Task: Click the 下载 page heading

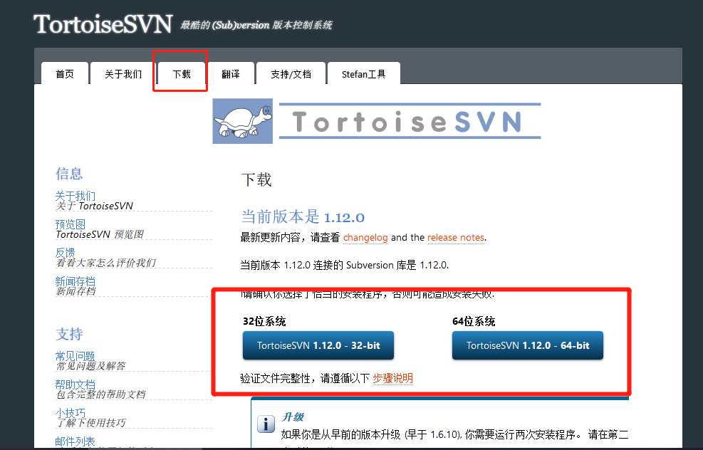Action: point(256,179)
